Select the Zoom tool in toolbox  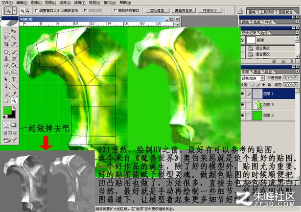[x=14, y=100]
